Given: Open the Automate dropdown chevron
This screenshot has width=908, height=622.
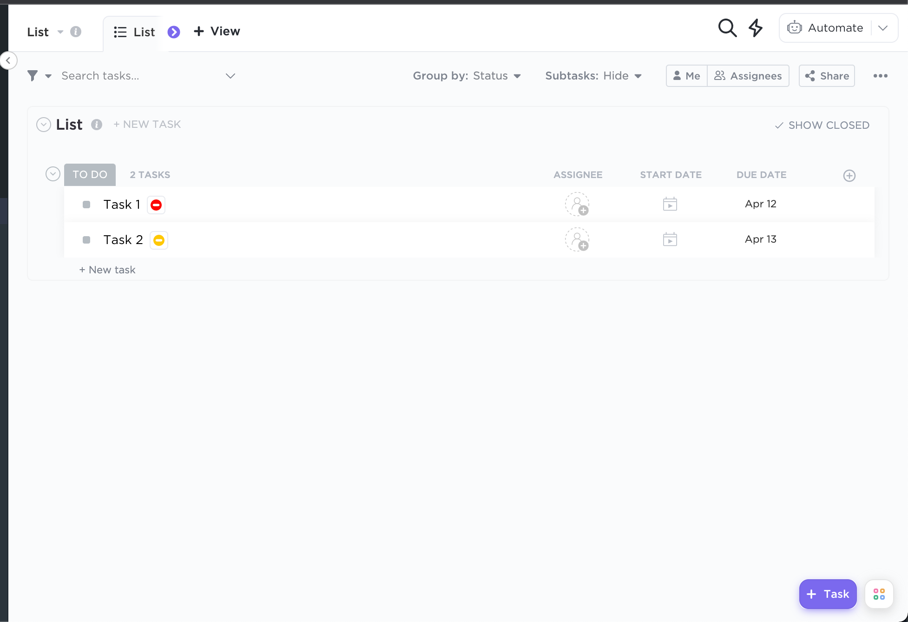Looking at the screenshot, I should pos(883,28).
